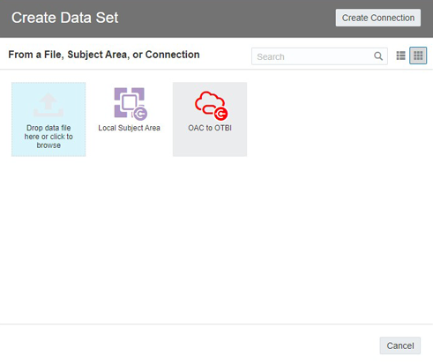Click the Create Connection button
The width and height of the screenshot is (433, 364).
tap(378, 18)
